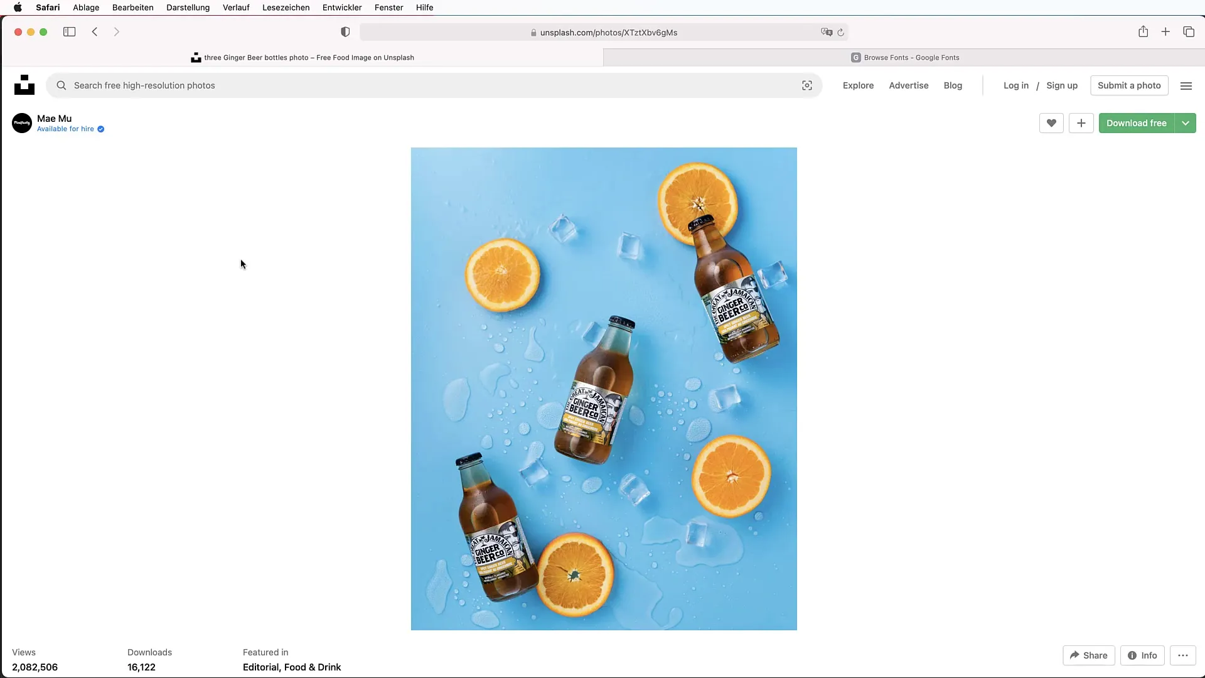Click the Unsplash home icon
This screenshot has height=678, width=1205.
pos(24,85)
